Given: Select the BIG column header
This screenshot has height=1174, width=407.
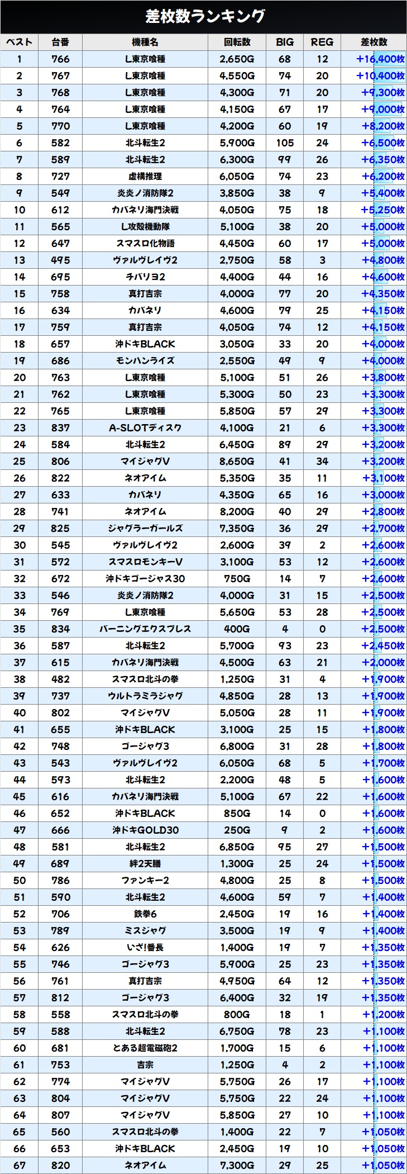Looking at the screenshot, I should (x=285, y=42).
